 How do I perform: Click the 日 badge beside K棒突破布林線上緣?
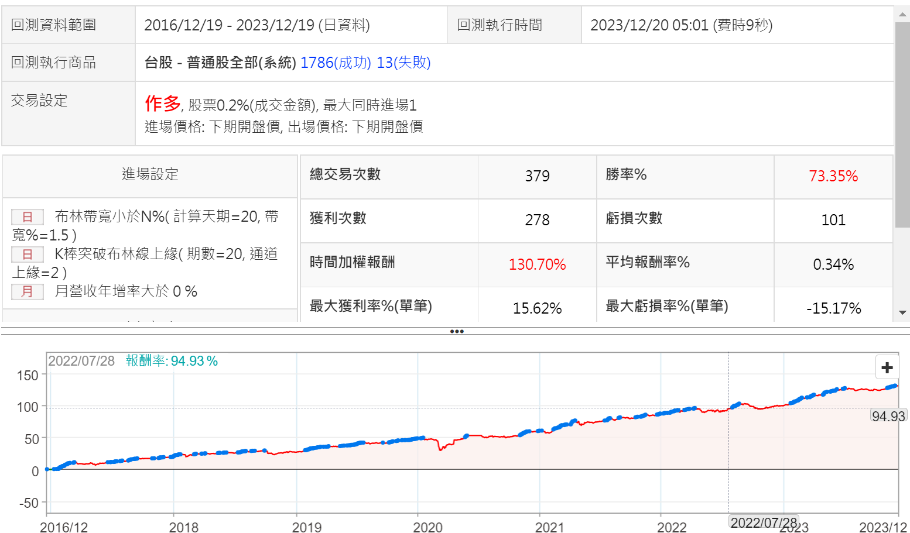28,255
